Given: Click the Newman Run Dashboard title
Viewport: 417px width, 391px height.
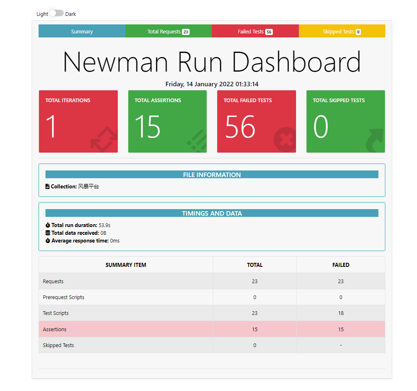Looking at the screenshot, I should tap(212, 62).
